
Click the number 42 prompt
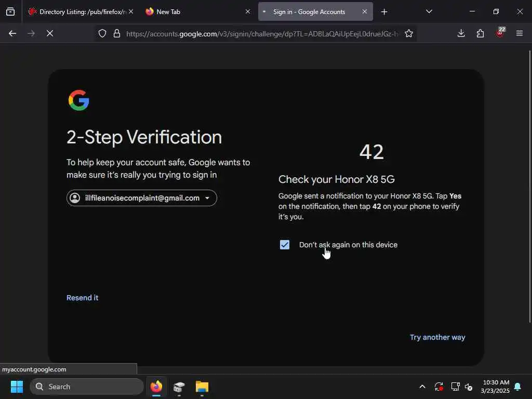(x=371, y=152)
